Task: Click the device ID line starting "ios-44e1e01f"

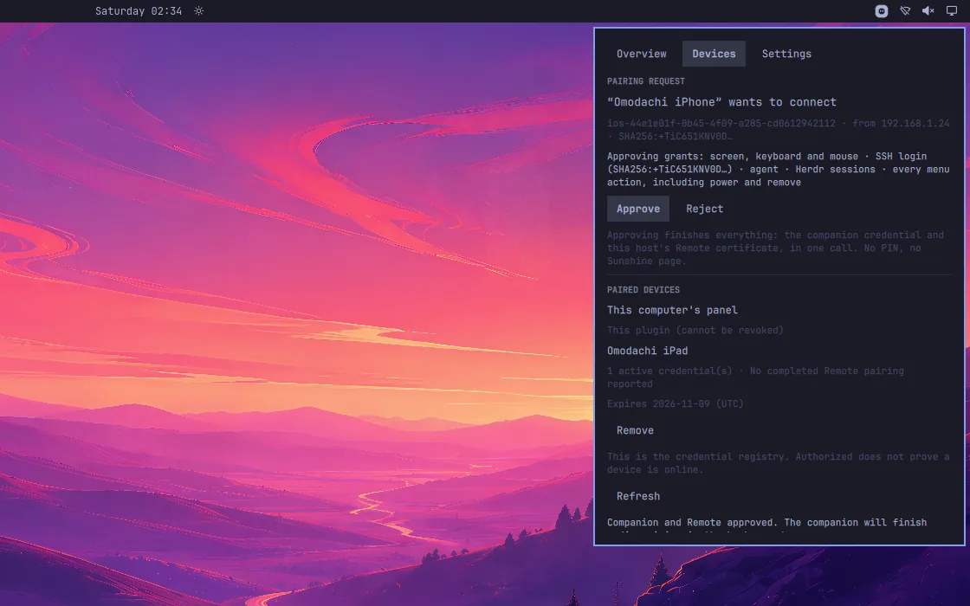Action: click(779, 130)
